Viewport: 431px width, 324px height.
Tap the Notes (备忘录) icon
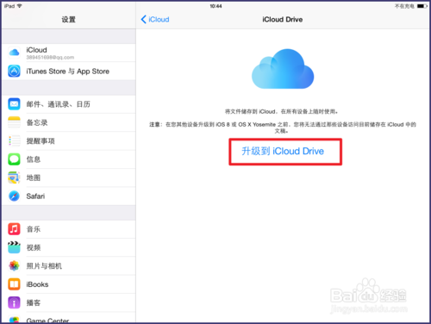coord(14,122)
